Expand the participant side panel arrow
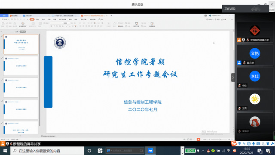Viewport: 275px width, 155px height. (x=233, y=77)
